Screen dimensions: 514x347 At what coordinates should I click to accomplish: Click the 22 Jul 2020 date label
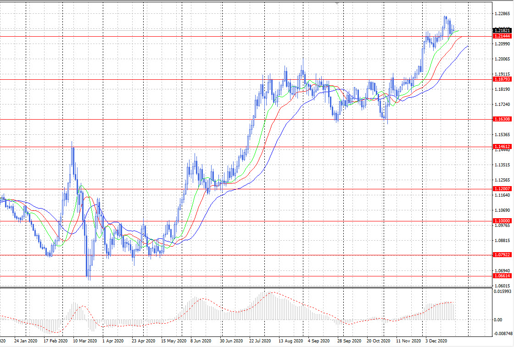pyautogui.click(x=260, y=341)
